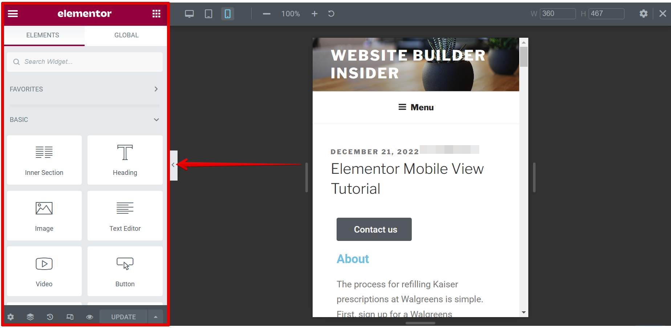Click the Update button
This screenshot has width=671, height=328.
pos(123,317)
